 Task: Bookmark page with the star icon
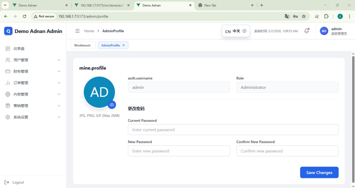click(x=304, y=16)
